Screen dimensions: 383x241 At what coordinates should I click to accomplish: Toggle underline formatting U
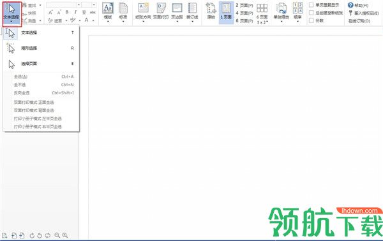(x=84, y=12)
